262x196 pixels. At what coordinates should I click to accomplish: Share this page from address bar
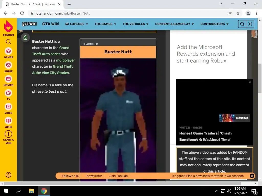(230, 13)
